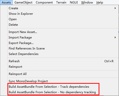The image size is (119, 96).
Task: Open the NGUI menu
Action: point(74,2)
